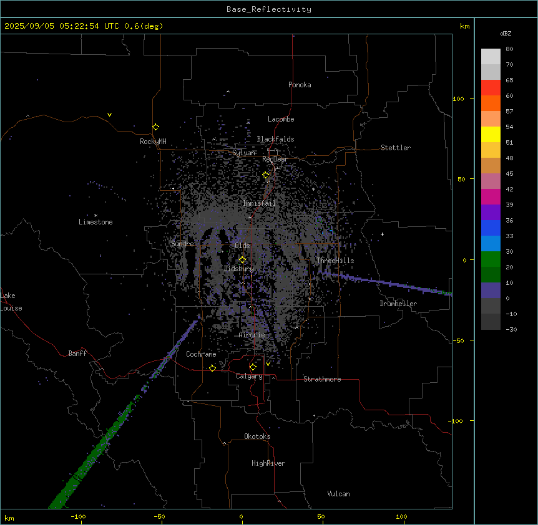538x525 pixels.
Task: Click the Lake Louise label at left edge
Action: pyautogui.click(x=11, y=302)
